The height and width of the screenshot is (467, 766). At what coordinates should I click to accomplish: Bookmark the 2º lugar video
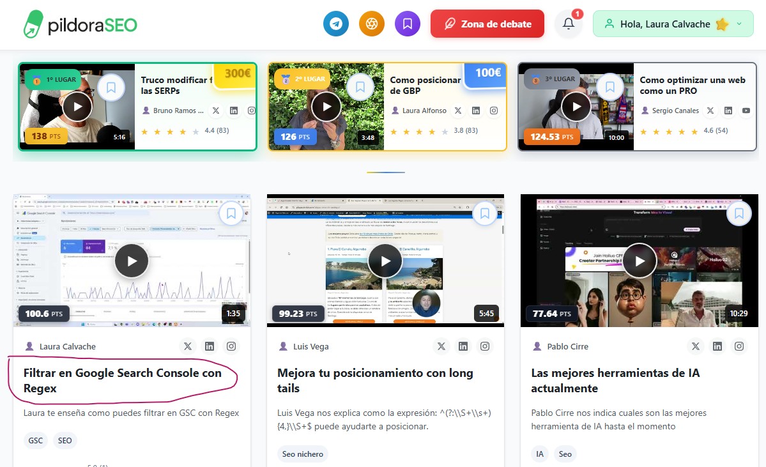click(360, 87)
